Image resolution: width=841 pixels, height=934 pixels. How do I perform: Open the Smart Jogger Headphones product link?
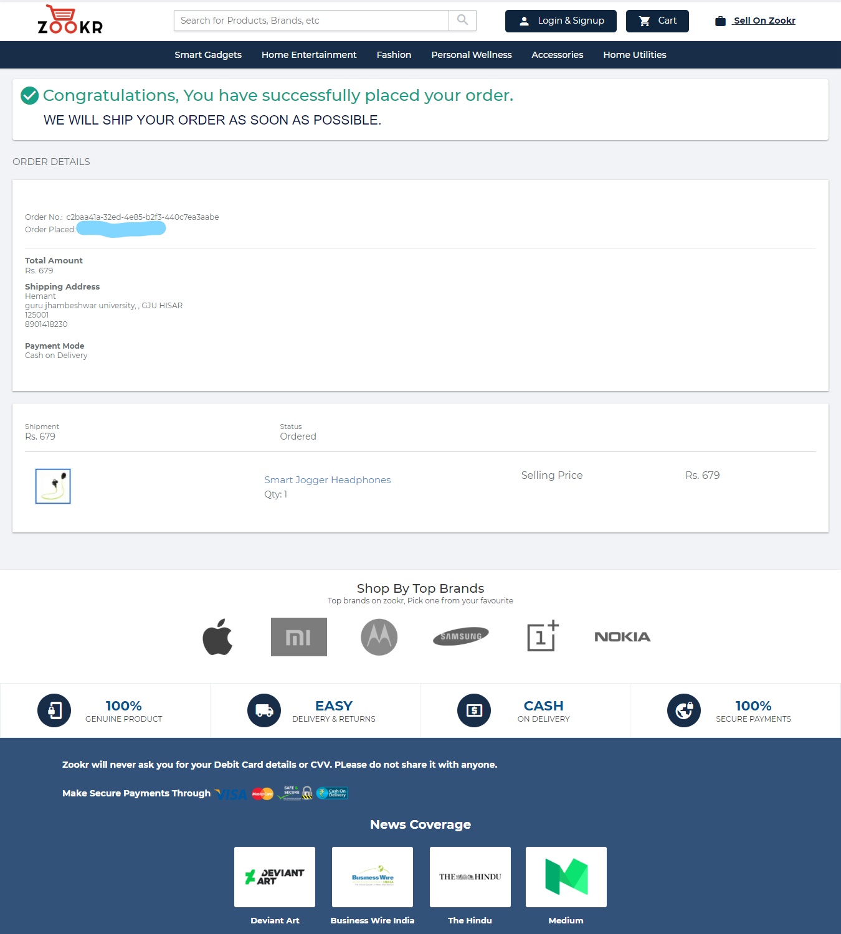327,480
